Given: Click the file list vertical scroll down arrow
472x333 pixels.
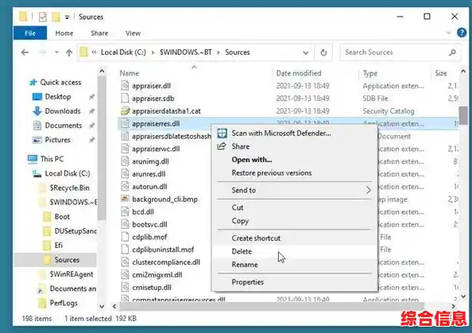Looking at the screenshot, I should (x=463, y=296).
